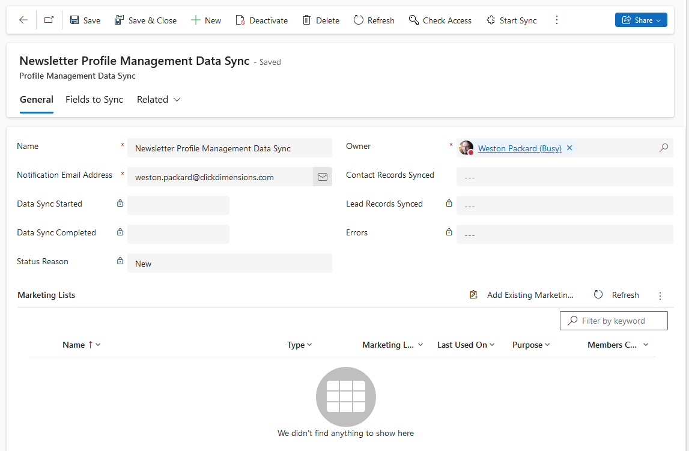Click the Status Reason field showing New
The image size is (689, 451).
coord(230,264)
